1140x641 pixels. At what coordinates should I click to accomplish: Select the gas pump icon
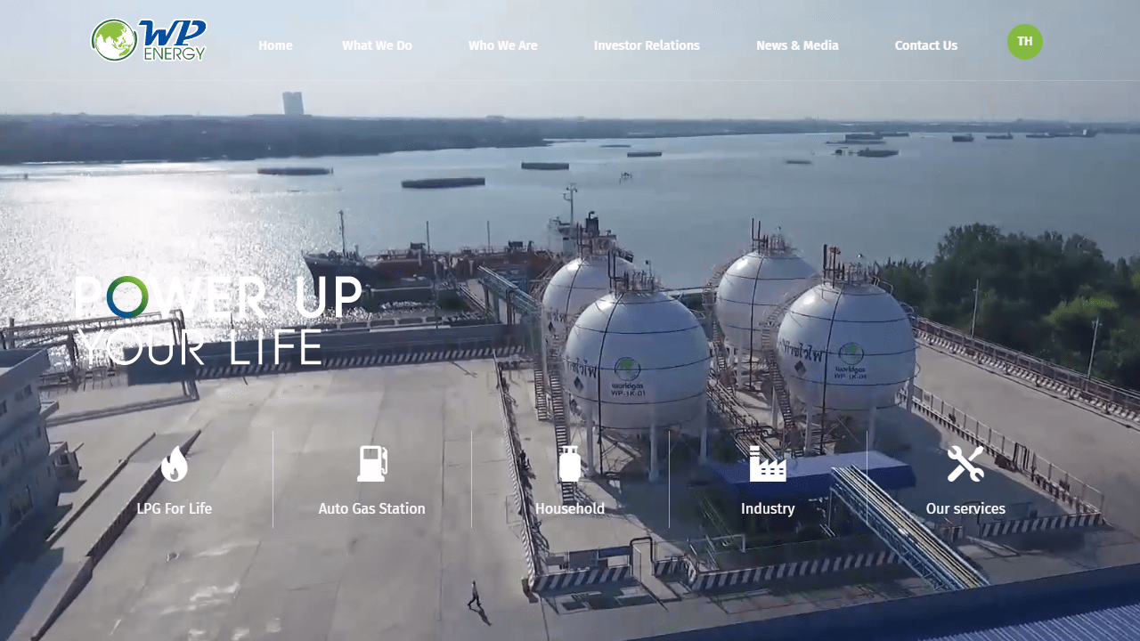tap(372, 464)
